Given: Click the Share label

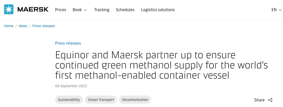Looking at the screenshot, I should click(259, 100).
